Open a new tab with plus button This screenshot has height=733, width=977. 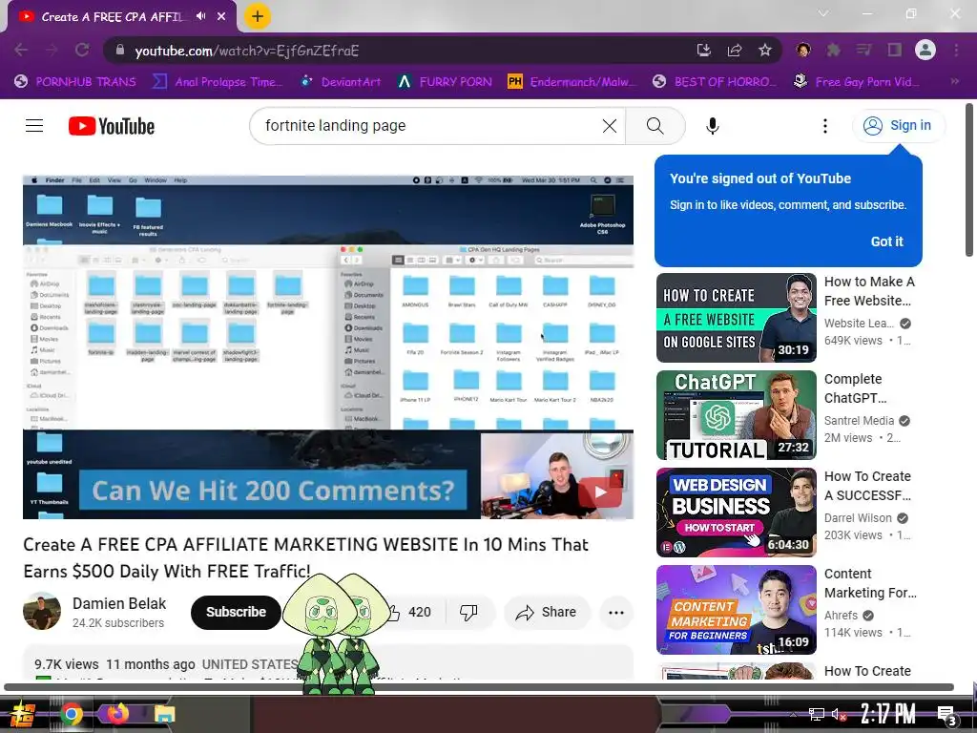pyautogui.click(x=258, y=17)
